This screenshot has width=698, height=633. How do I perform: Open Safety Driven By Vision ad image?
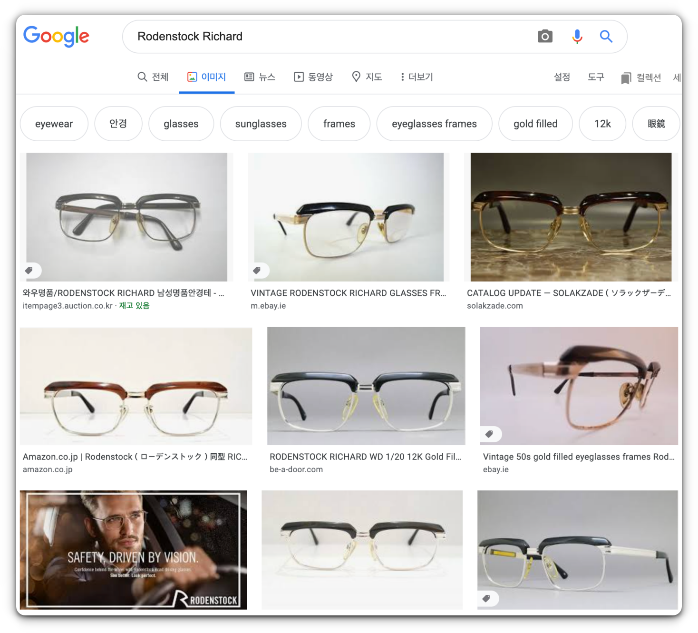pos(134,550)
